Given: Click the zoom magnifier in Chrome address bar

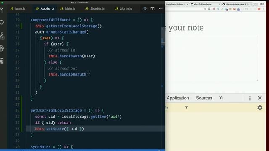Looking at the screenshot, I should point(205,9).
